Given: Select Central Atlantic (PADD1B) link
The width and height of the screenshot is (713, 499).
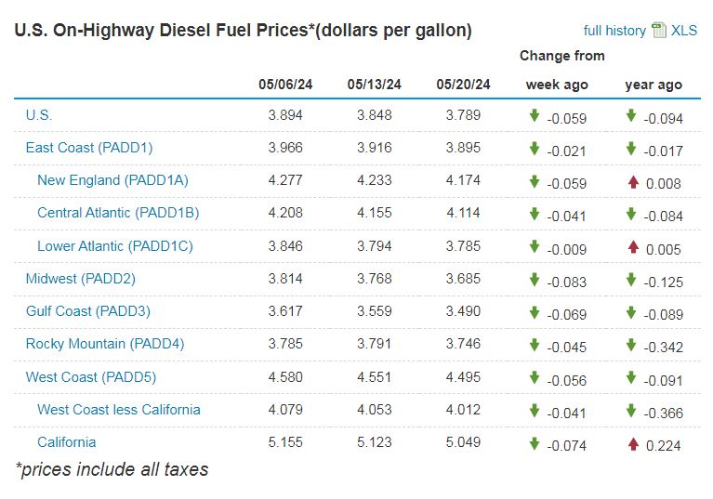Looking at the screenshot, I should click(x=118, y=213).
